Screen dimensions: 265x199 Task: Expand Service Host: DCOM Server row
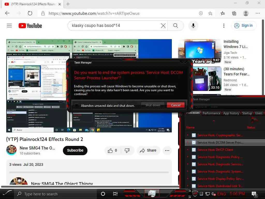(188, 142)
